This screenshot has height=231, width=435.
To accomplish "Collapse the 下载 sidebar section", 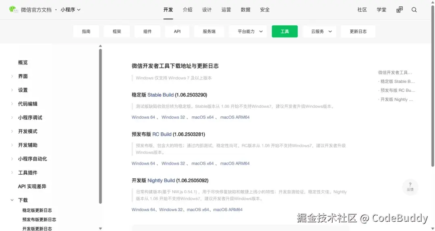I will pos(12,200).
